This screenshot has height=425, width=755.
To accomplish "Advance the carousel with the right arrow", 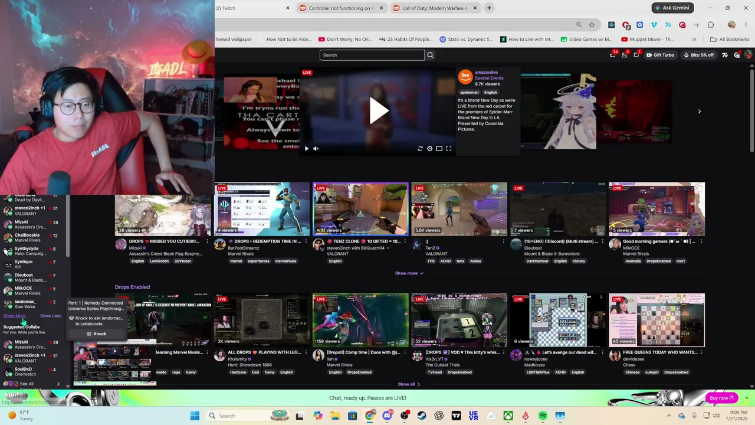I will [700, 111].
